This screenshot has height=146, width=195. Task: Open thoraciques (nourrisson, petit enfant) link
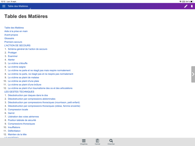pyautogui.click(x=44, y=102)
